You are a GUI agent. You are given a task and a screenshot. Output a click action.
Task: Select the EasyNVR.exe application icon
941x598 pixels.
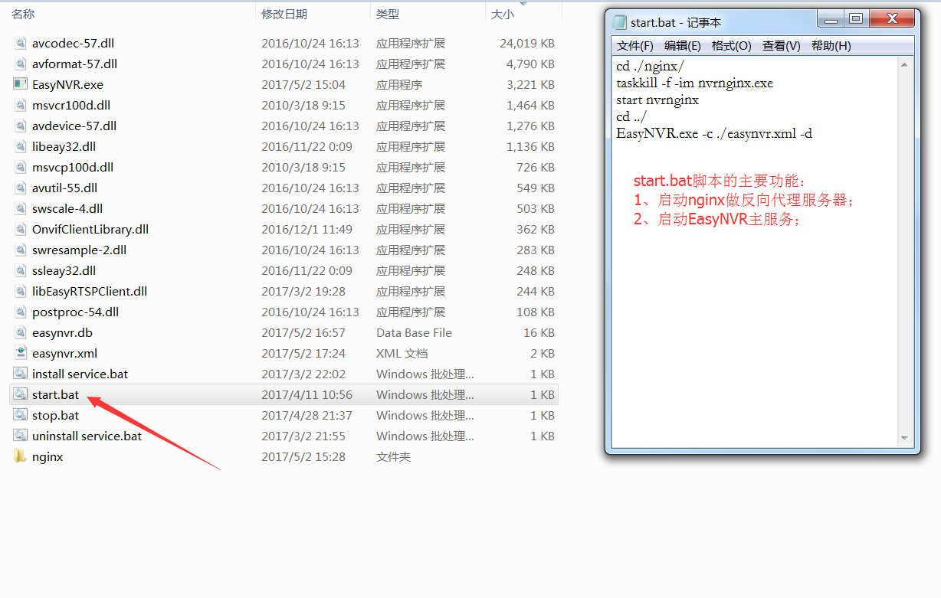pyautogui.click(x=20, y=84)
